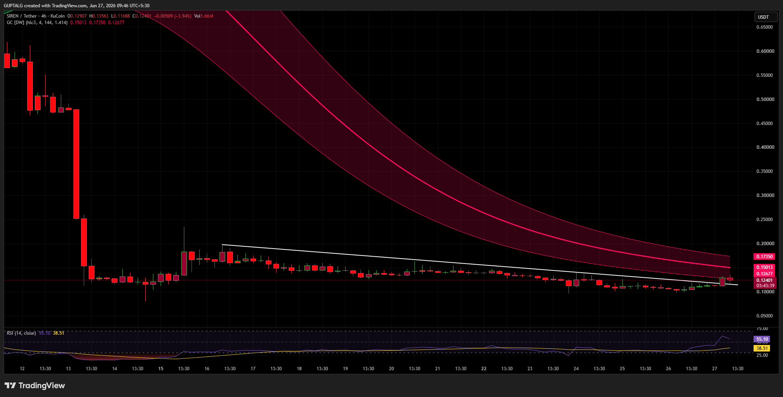Click date label 15 on time axis
This screenshot has width=783, height=397.
tap(161, 369)
